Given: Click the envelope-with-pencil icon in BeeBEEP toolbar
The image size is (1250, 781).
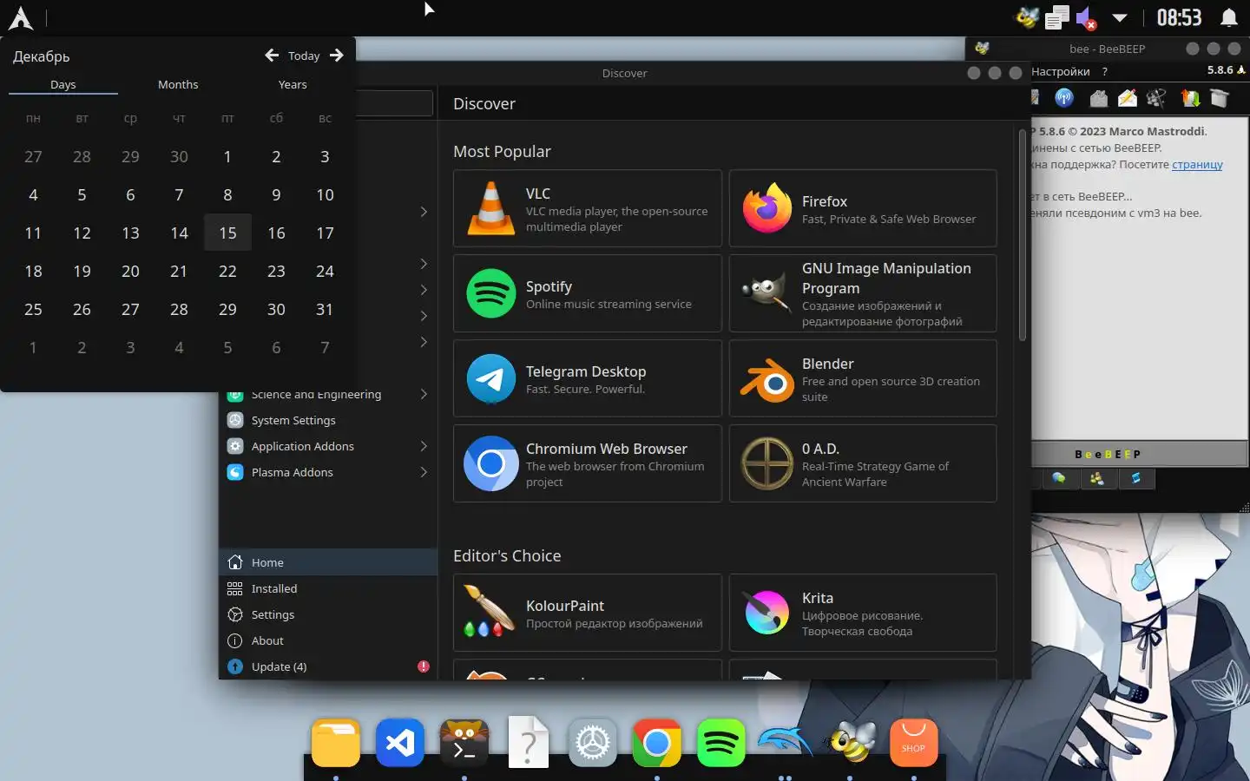Looking at the screenshot, I should point(1128,98).
